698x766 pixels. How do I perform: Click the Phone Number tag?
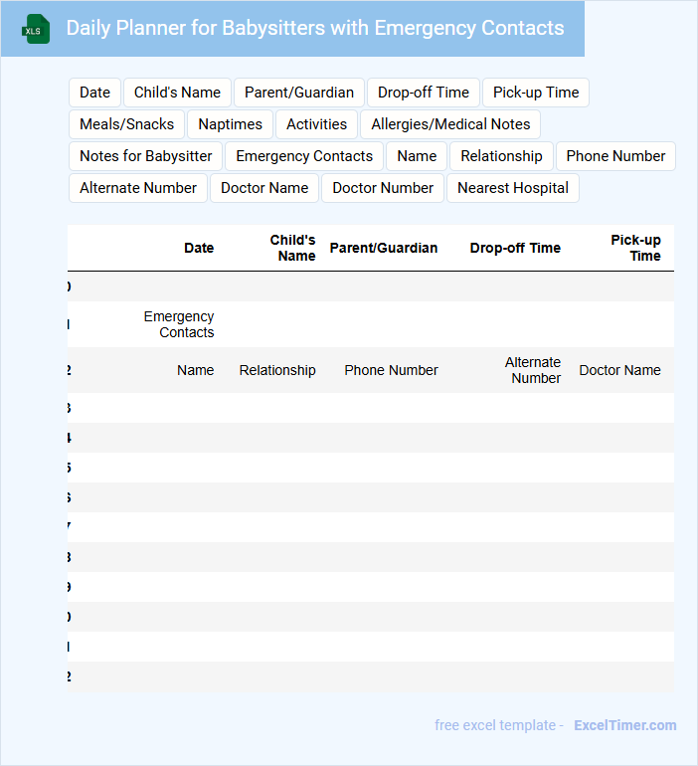click(615, 156)
